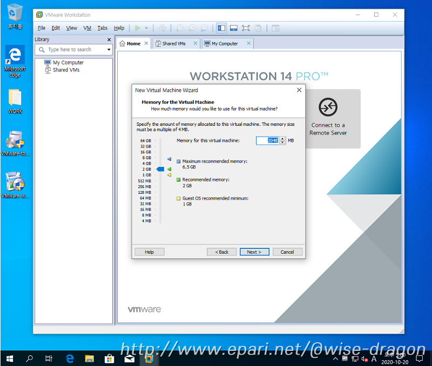Open the Mail app from taskbar
Image resolution: width=432 pixels, height=366 pixels.
[x=129, y=358]
